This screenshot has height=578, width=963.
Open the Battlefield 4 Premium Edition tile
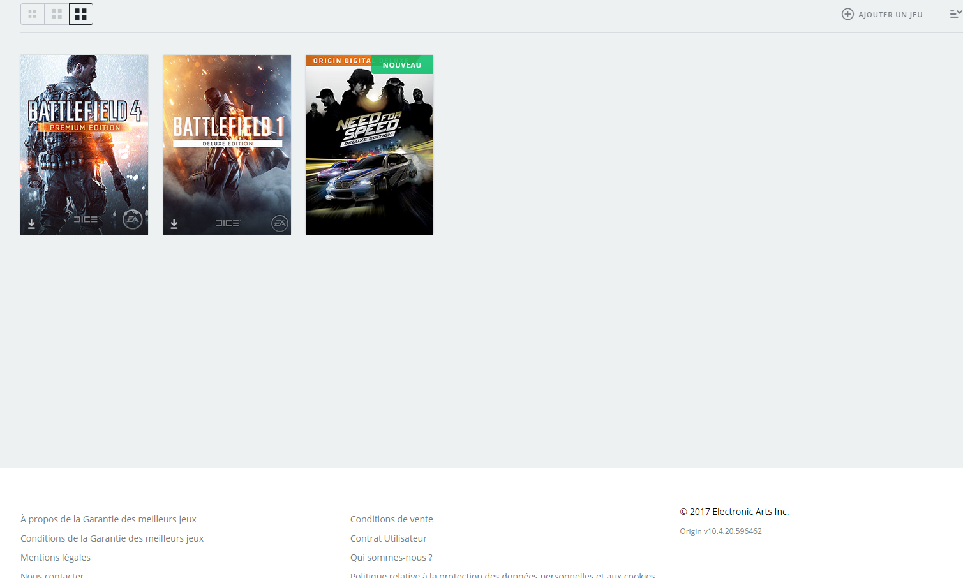pyautogui.click(x=84, y=145)
